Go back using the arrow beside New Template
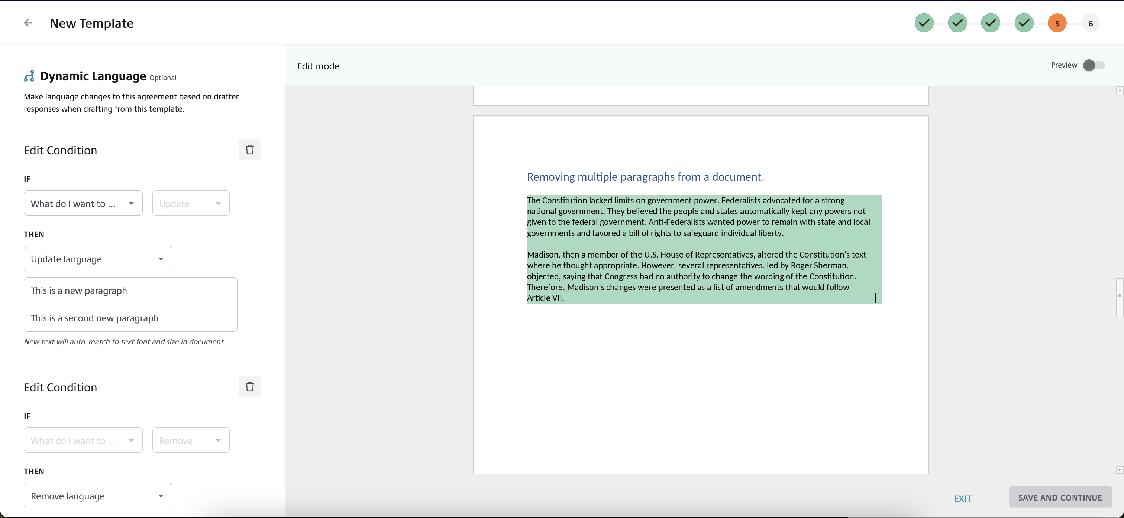Viewport: 1124px width, 518px height. 28,23
